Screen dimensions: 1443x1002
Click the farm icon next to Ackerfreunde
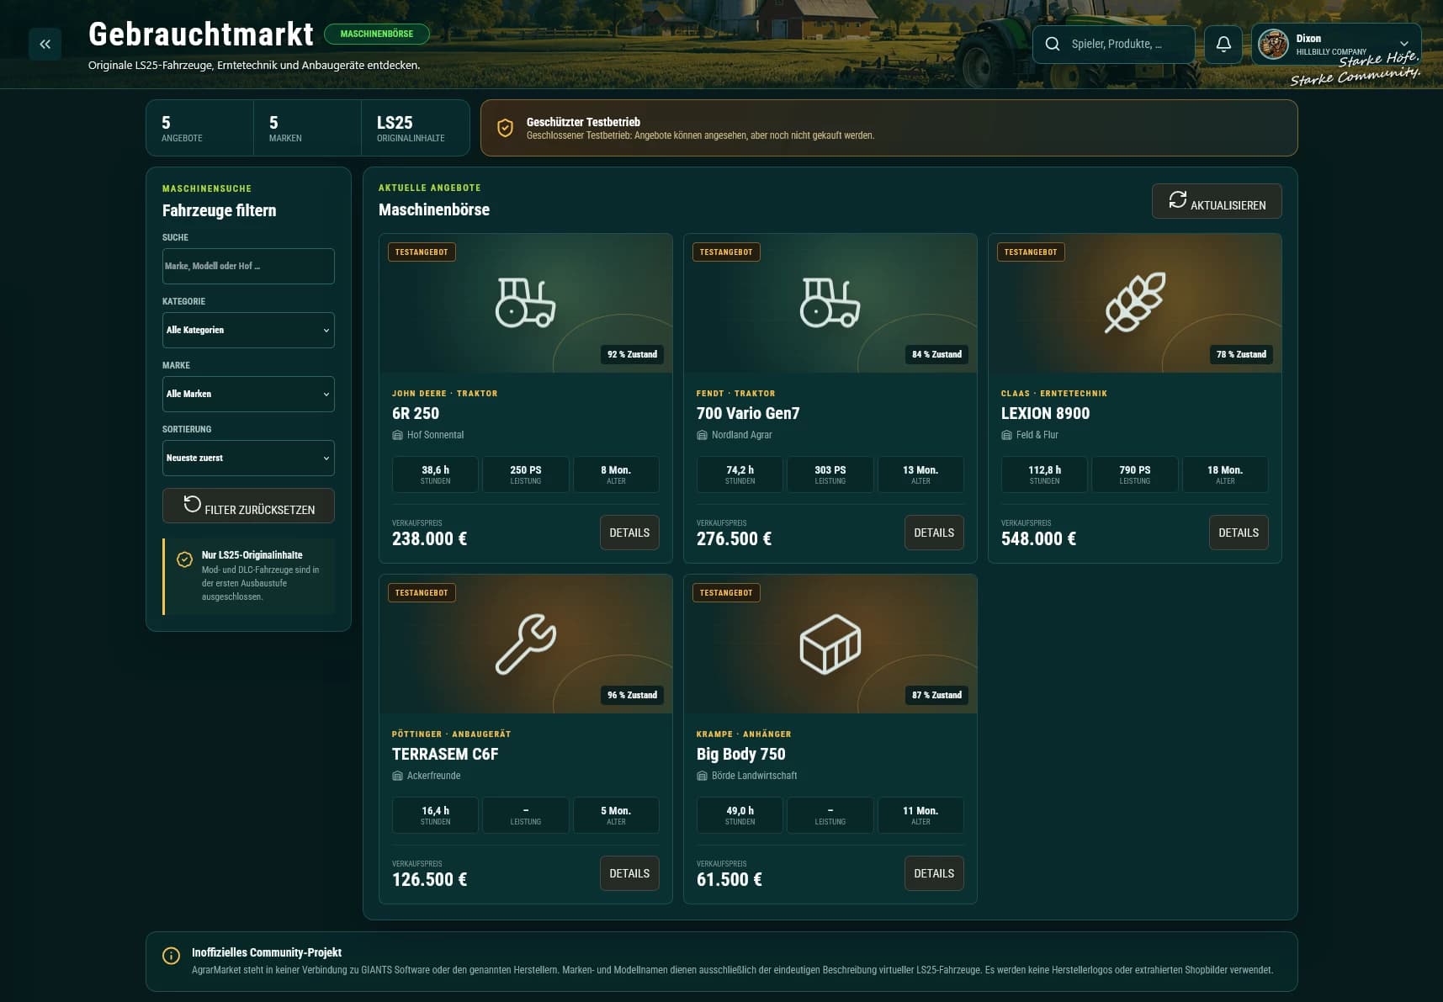[397, 776]
